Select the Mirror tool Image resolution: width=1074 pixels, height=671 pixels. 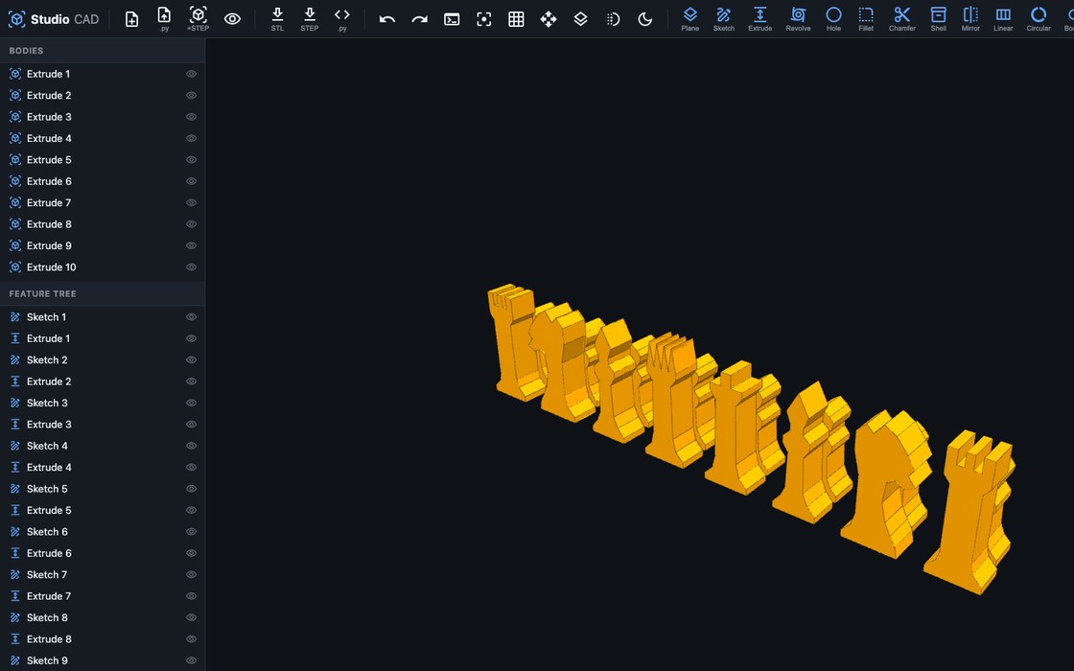970,18
